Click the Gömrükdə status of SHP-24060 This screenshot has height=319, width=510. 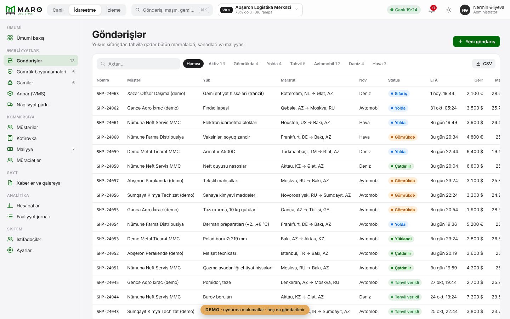click(403, 137)
